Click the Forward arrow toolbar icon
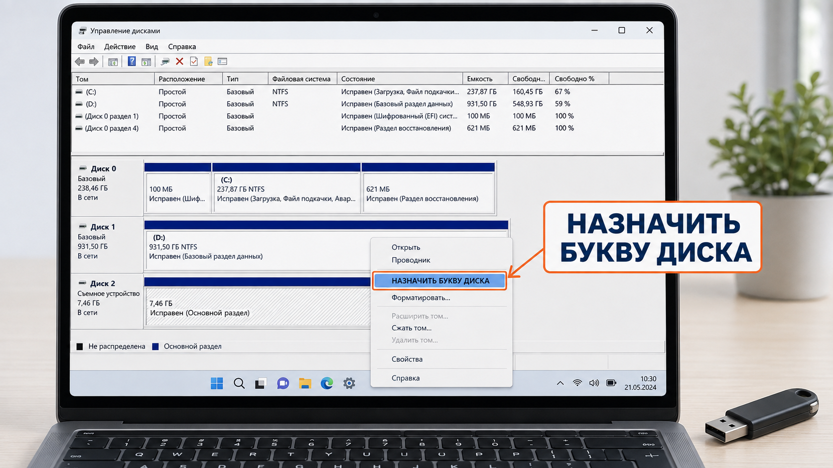The height and width of the screenshot is (468, 833). [x=94, y=62]
